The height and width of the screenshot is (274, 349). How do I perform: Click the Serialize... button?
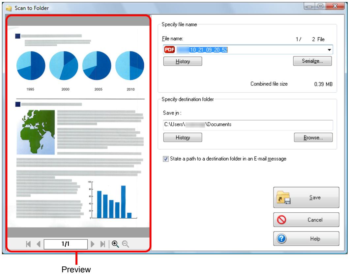312,61
